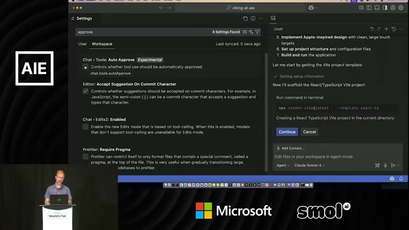Click the 'Last synced: 0 secs ago' text

[238, 44]
